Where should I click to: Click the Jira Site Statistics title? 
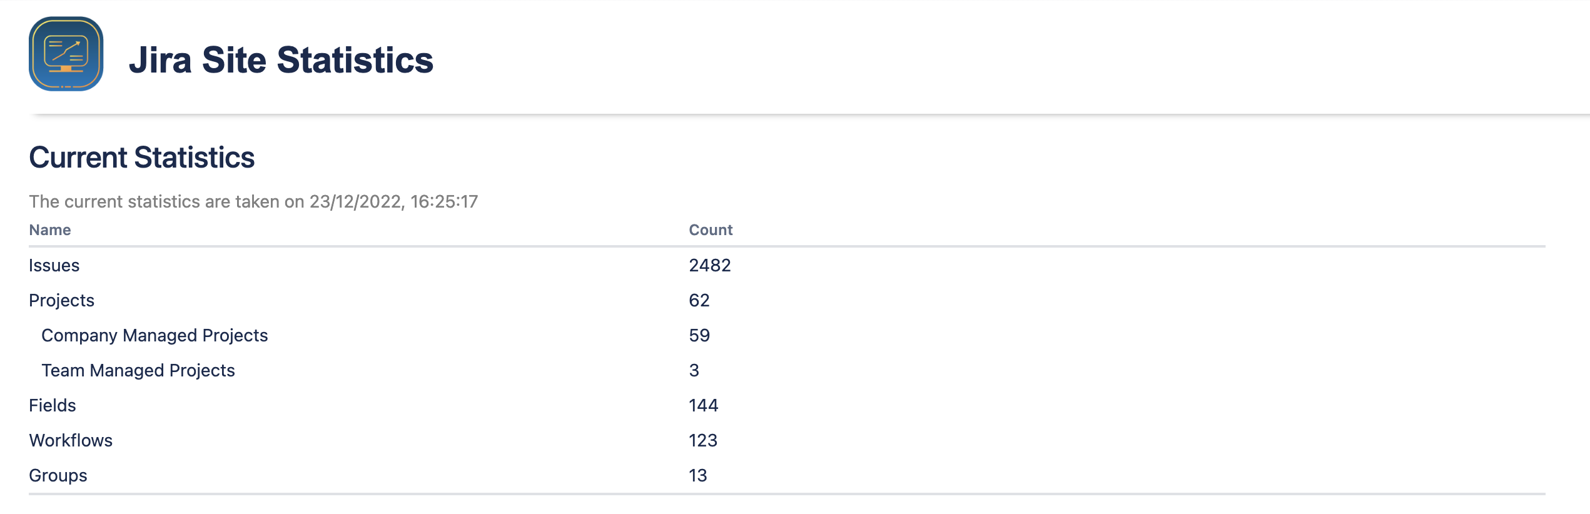coord(281,60)
